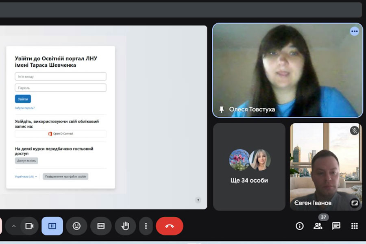Image resolution: width=366 pixels, height=244 pixels.
Task: Toggle the camera with the video button
Action: click(29, 226)
